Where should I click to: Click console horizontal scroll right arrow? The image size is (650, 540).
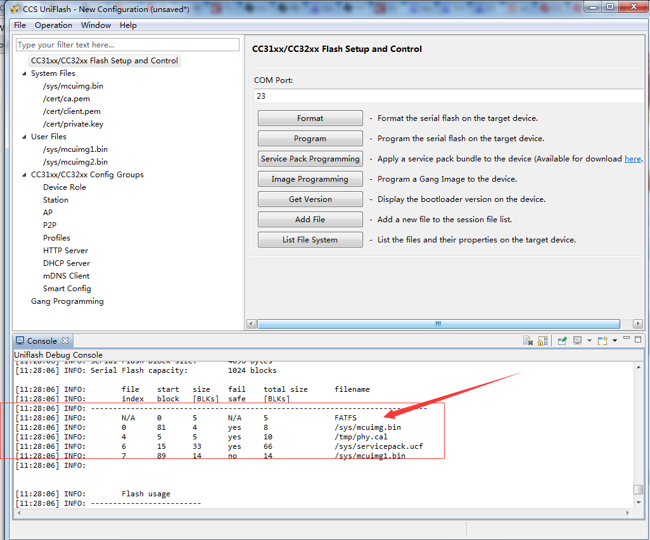click(x=628, y=513)
